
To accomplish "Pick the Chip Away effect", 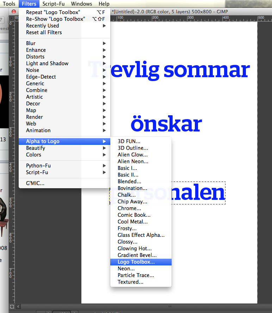I will click(x=141, y=202).
